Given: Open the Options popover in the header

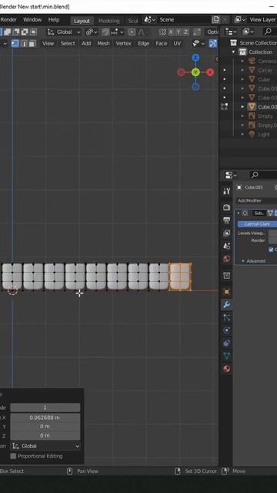Looking at the screenshot, I should [212, 32].
